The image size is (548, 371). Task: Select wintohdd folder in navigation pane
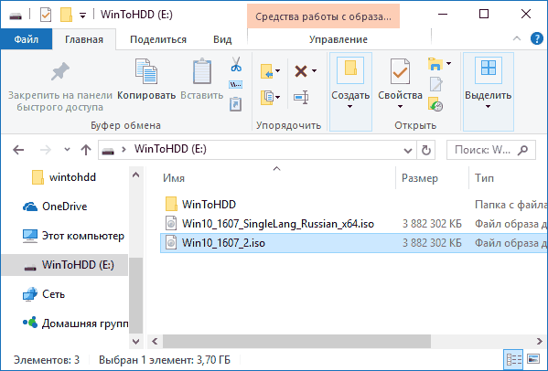[x=64, y=177]
